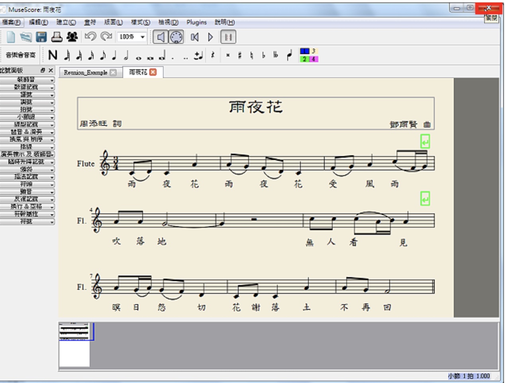The height and width of the screenshot is (383, 506).
Task: Click the navigator page thumbnail
Action: point(74,345)
